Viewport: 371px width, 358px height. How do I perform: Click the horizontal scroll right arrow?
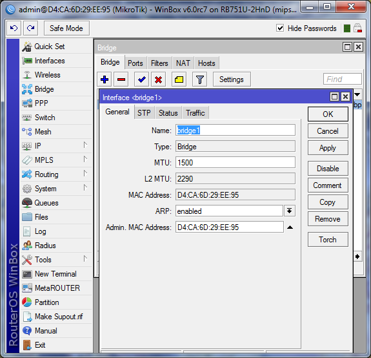click(357, 257)
